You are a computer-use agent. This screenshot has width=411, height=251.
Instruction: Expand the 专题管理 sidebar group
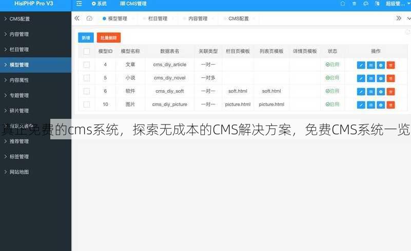click(x=35, y=95)
